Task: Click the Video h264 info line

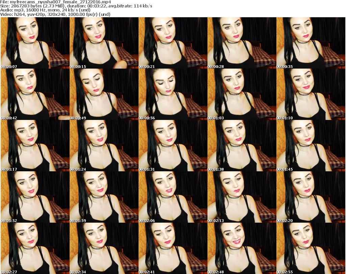Action: pos(55,14)
